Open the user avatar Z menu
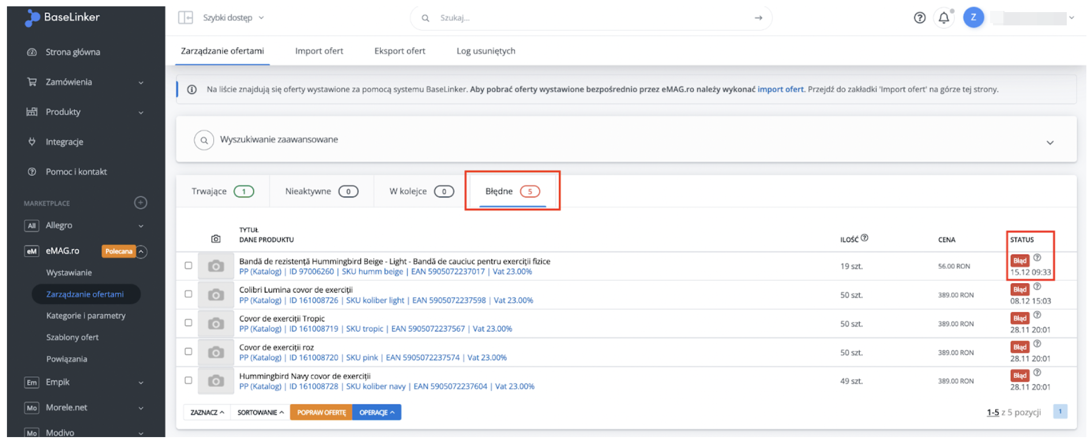 tap(973, 17)
